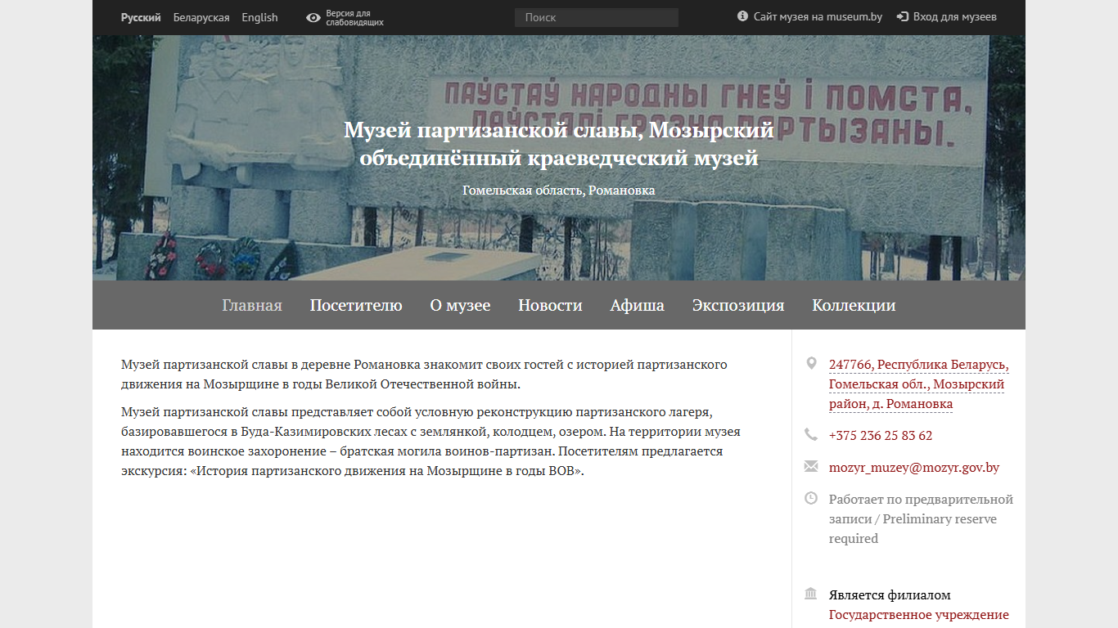Viewport: 1118px width, 628px height.
Task: Switch language to English
Action: [259, 17]
